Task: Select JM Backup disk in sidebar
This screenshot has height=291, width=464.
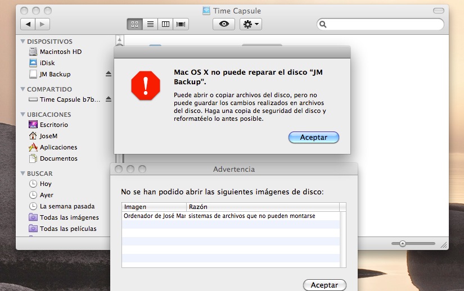Action: pyautogui.click(x=49, y=74)
